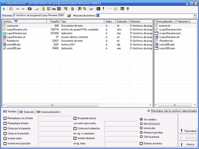Click the Directorio column header

point(140,21)
